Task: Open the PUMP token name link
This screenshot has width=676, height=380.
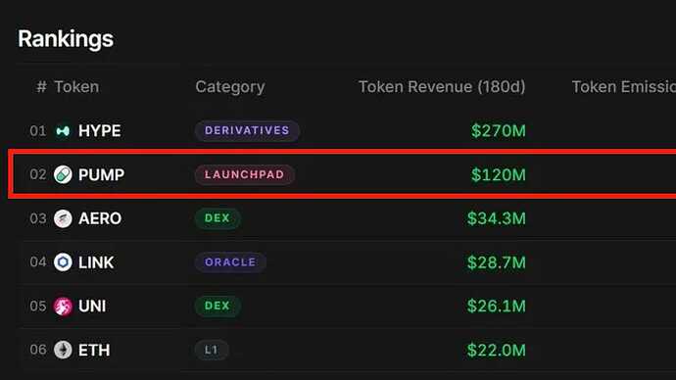Action: tap(101, 174)
